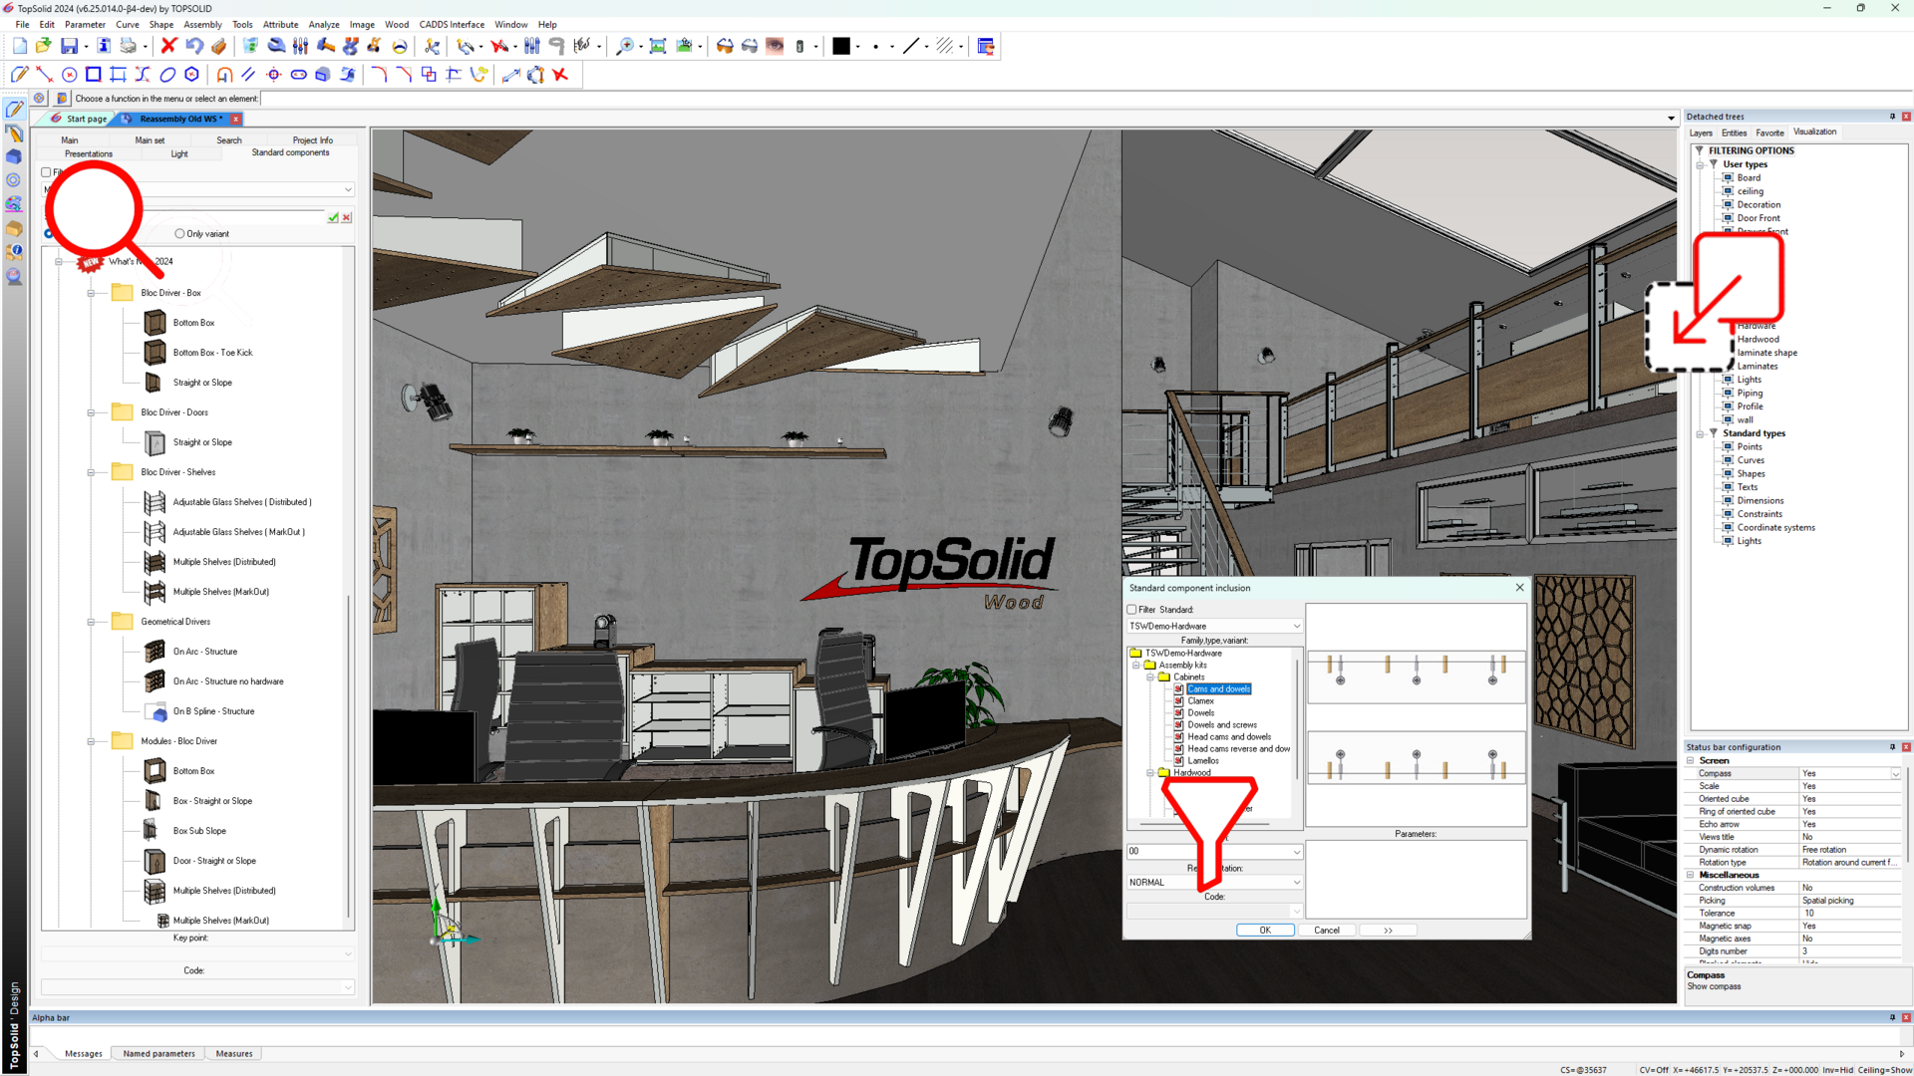Collapse the Standard types filter group
The height and width of the screenshot is (1076, 1914).
point(1700,433)
